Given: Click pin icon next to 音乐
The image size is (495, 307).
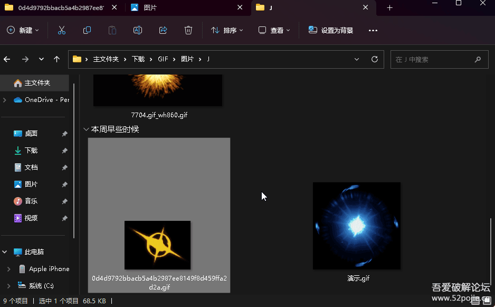Looking at the screenshot, I should (65, 201).
